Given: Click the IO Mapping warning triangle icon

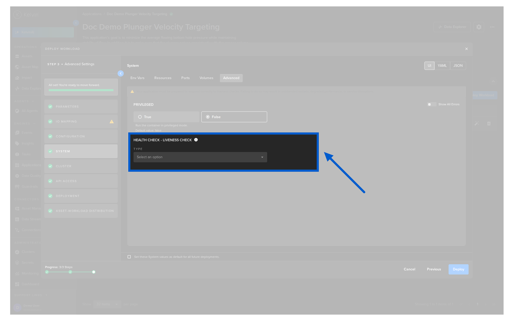Looking at the screenshot, I should 112,121.
